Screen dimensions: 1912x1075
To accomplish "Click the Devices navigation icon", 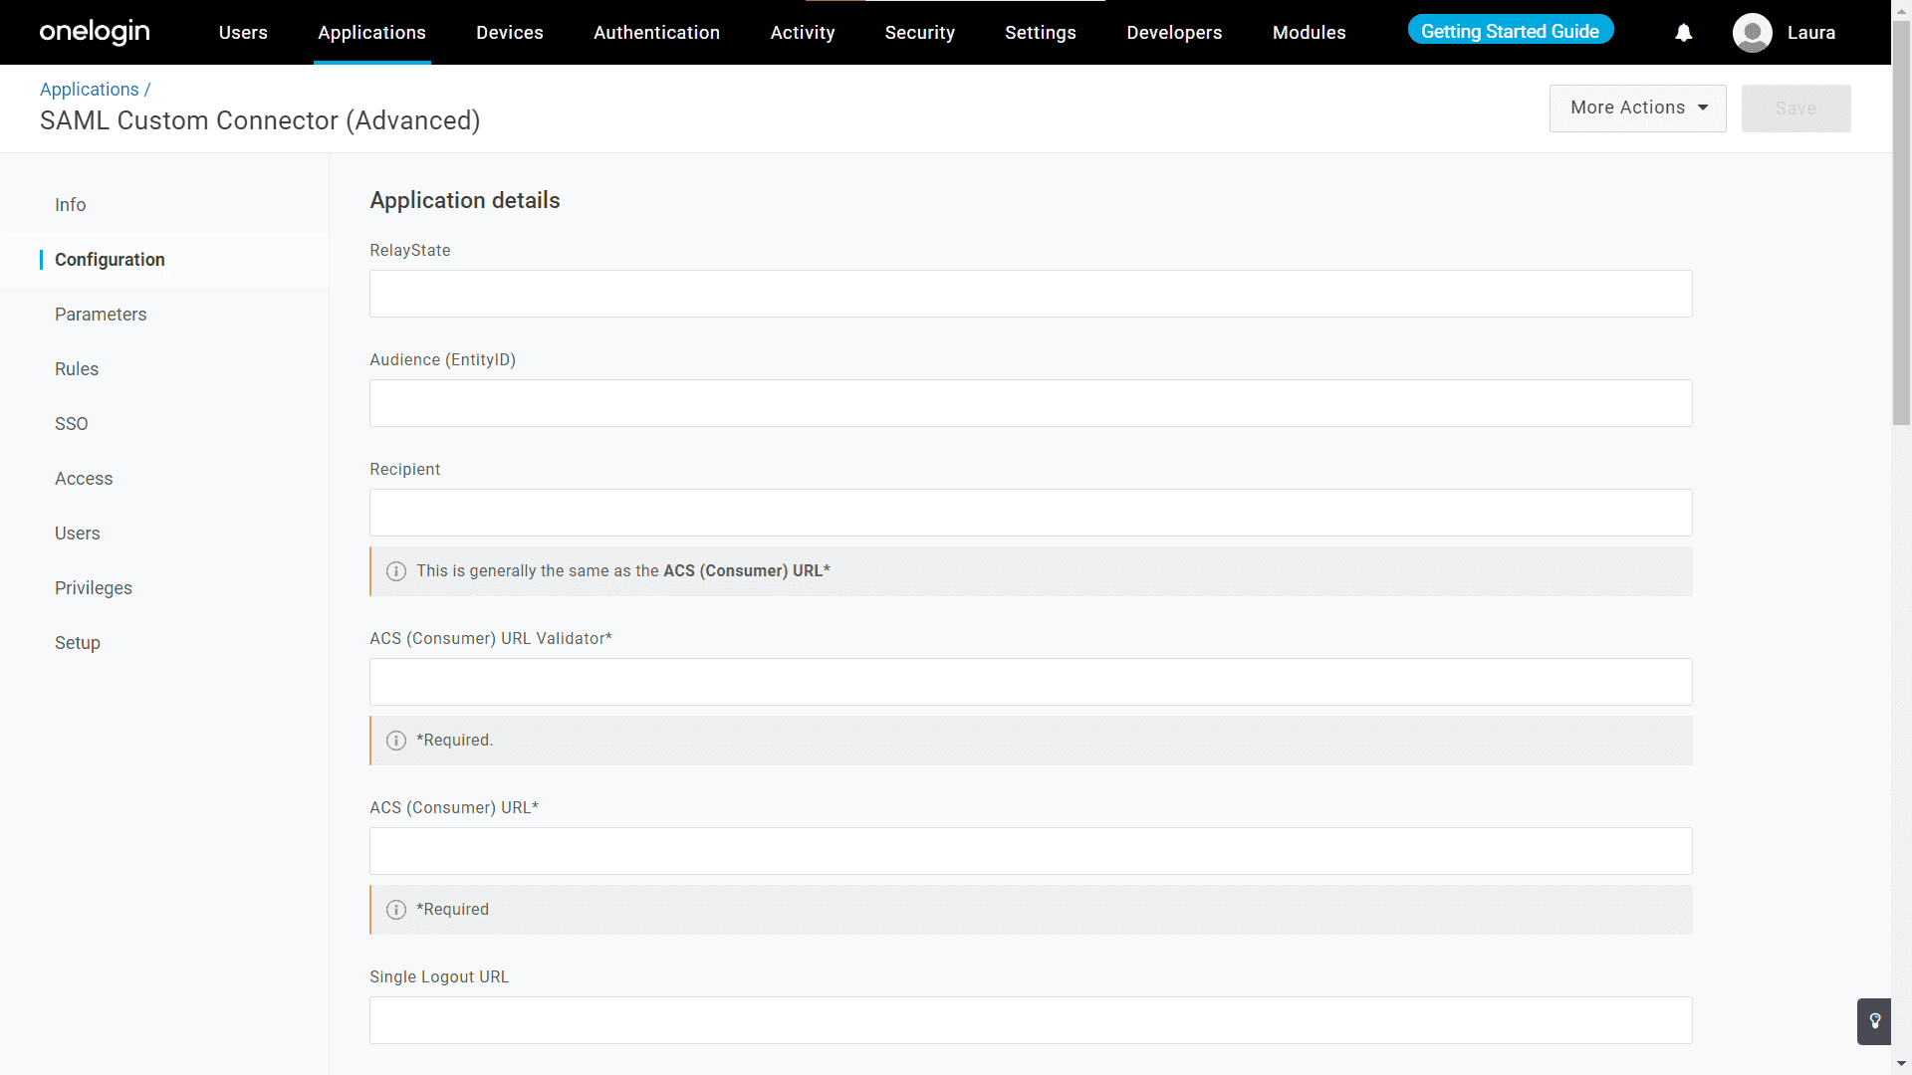I will [x=510, y=32].
